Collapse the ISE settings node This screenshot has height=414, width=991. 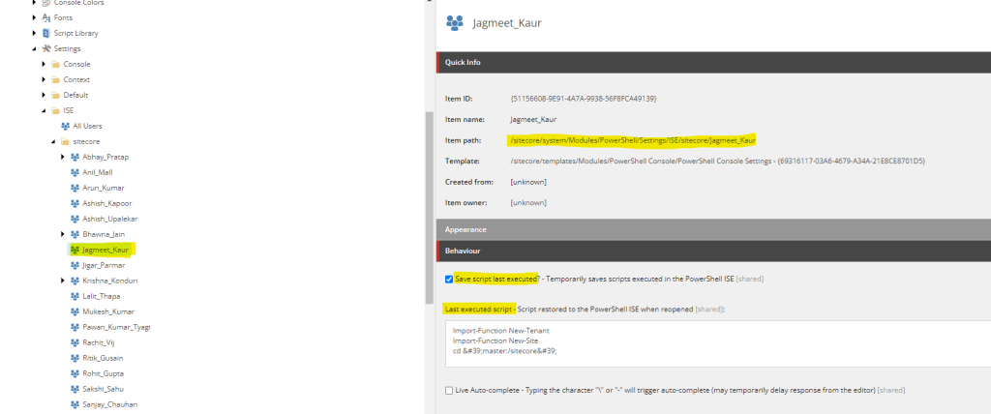tap(44, 110)
